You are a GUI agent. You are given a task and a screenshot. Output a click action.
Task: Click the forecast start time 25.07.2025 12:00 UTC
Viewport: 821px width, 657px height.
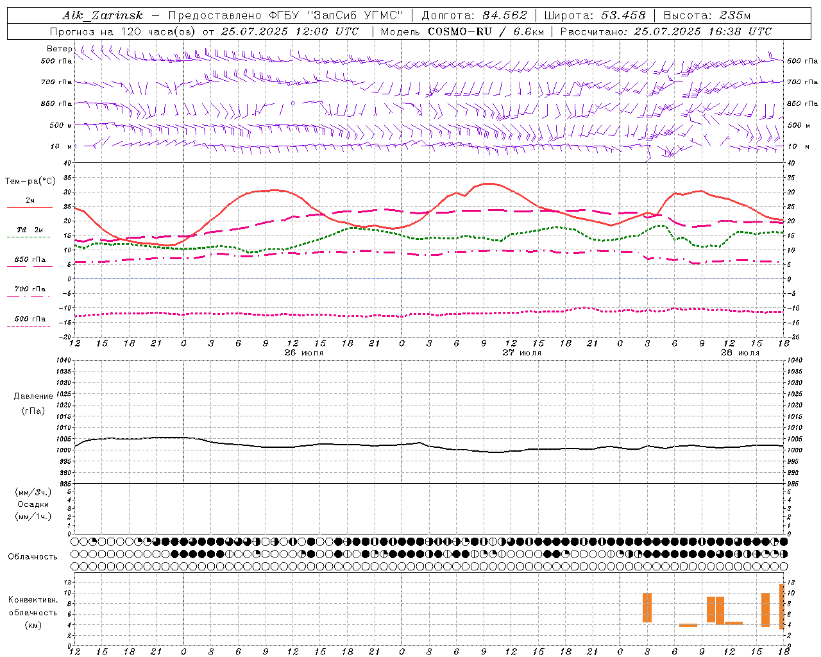290,31
